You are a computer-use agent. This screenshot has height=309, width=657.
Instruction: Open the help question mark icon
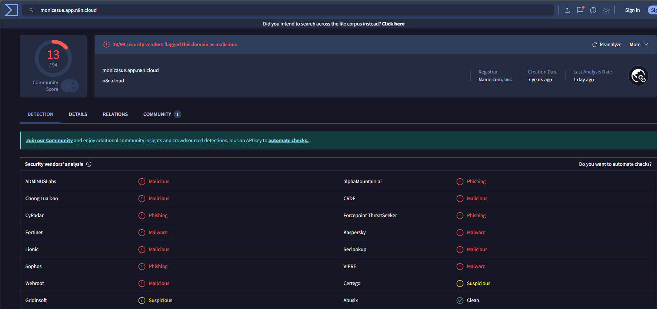(593, 10)
